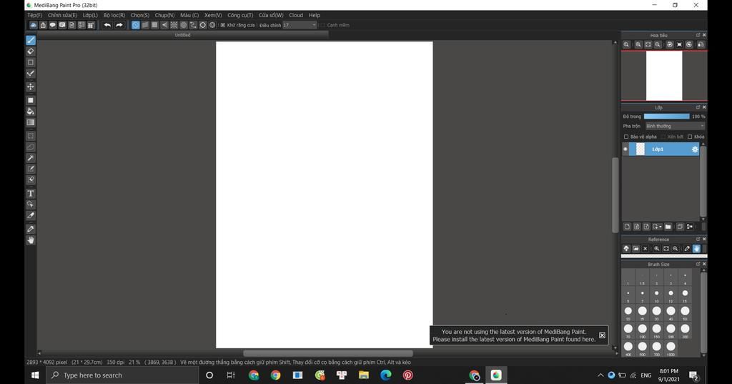Select the Bucket fill tool

point(30,112)
